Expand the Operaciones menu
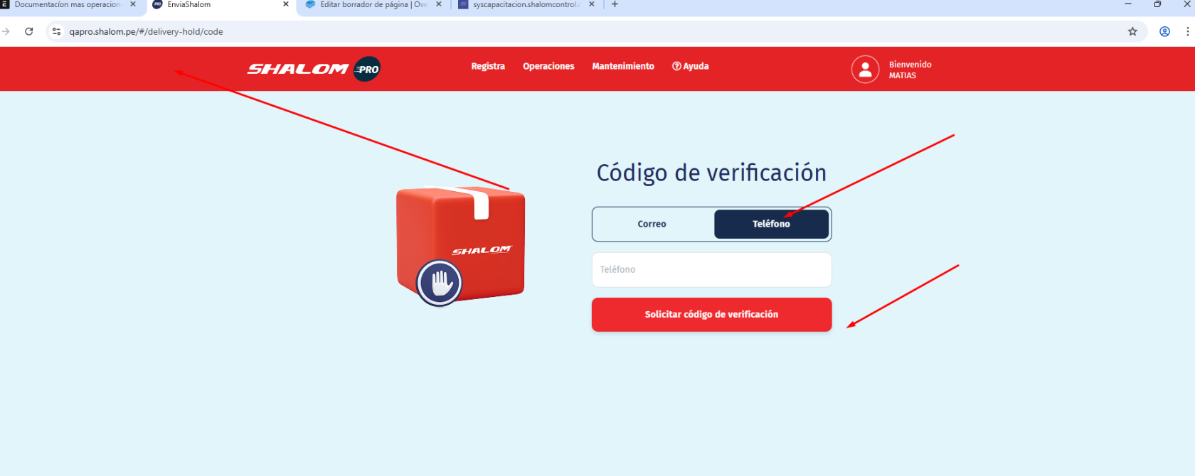The image size is (1195, 476). 548,66
